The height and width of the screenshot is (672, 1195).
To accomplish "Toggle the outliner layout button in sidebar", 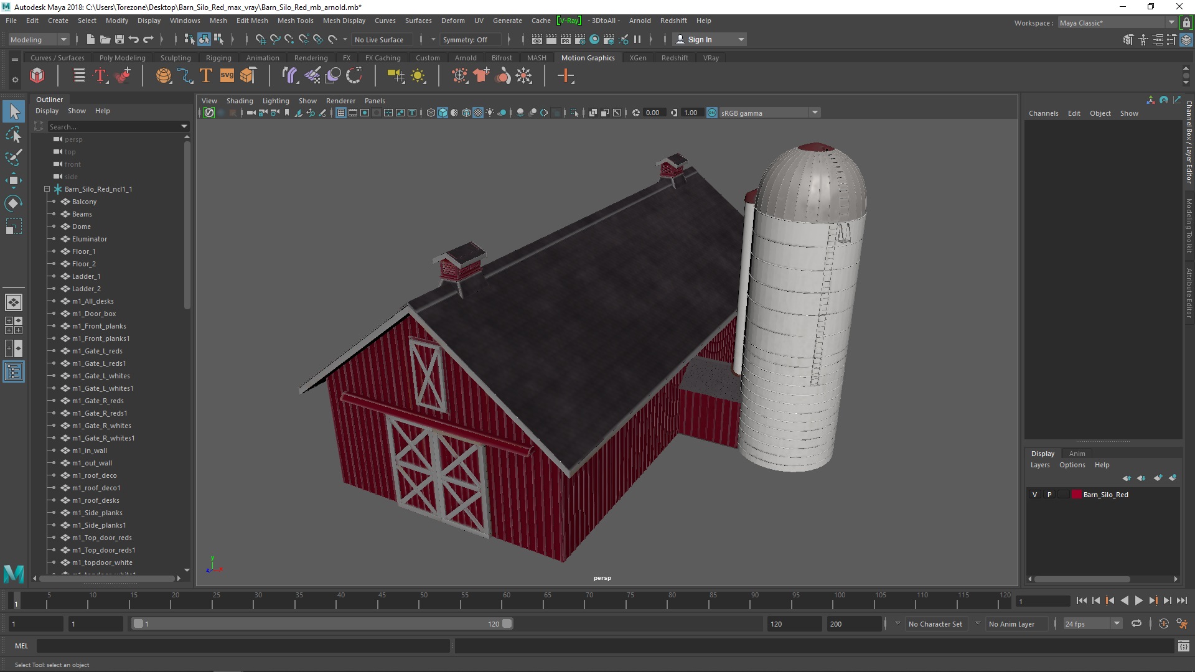I will pyautogui.click(x=13, y=372).
